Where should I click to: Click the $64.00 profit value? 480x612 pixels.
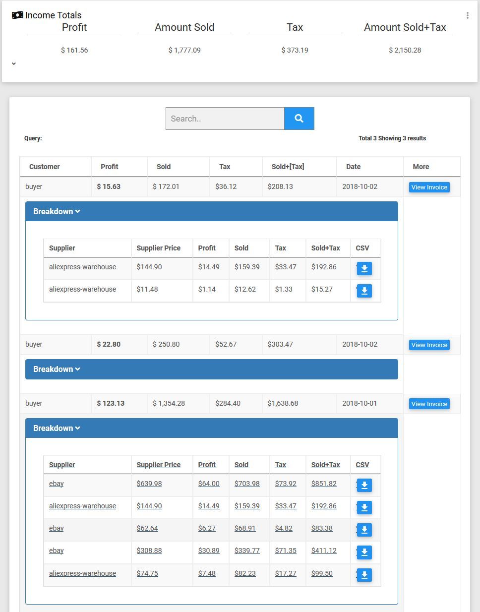209,484
